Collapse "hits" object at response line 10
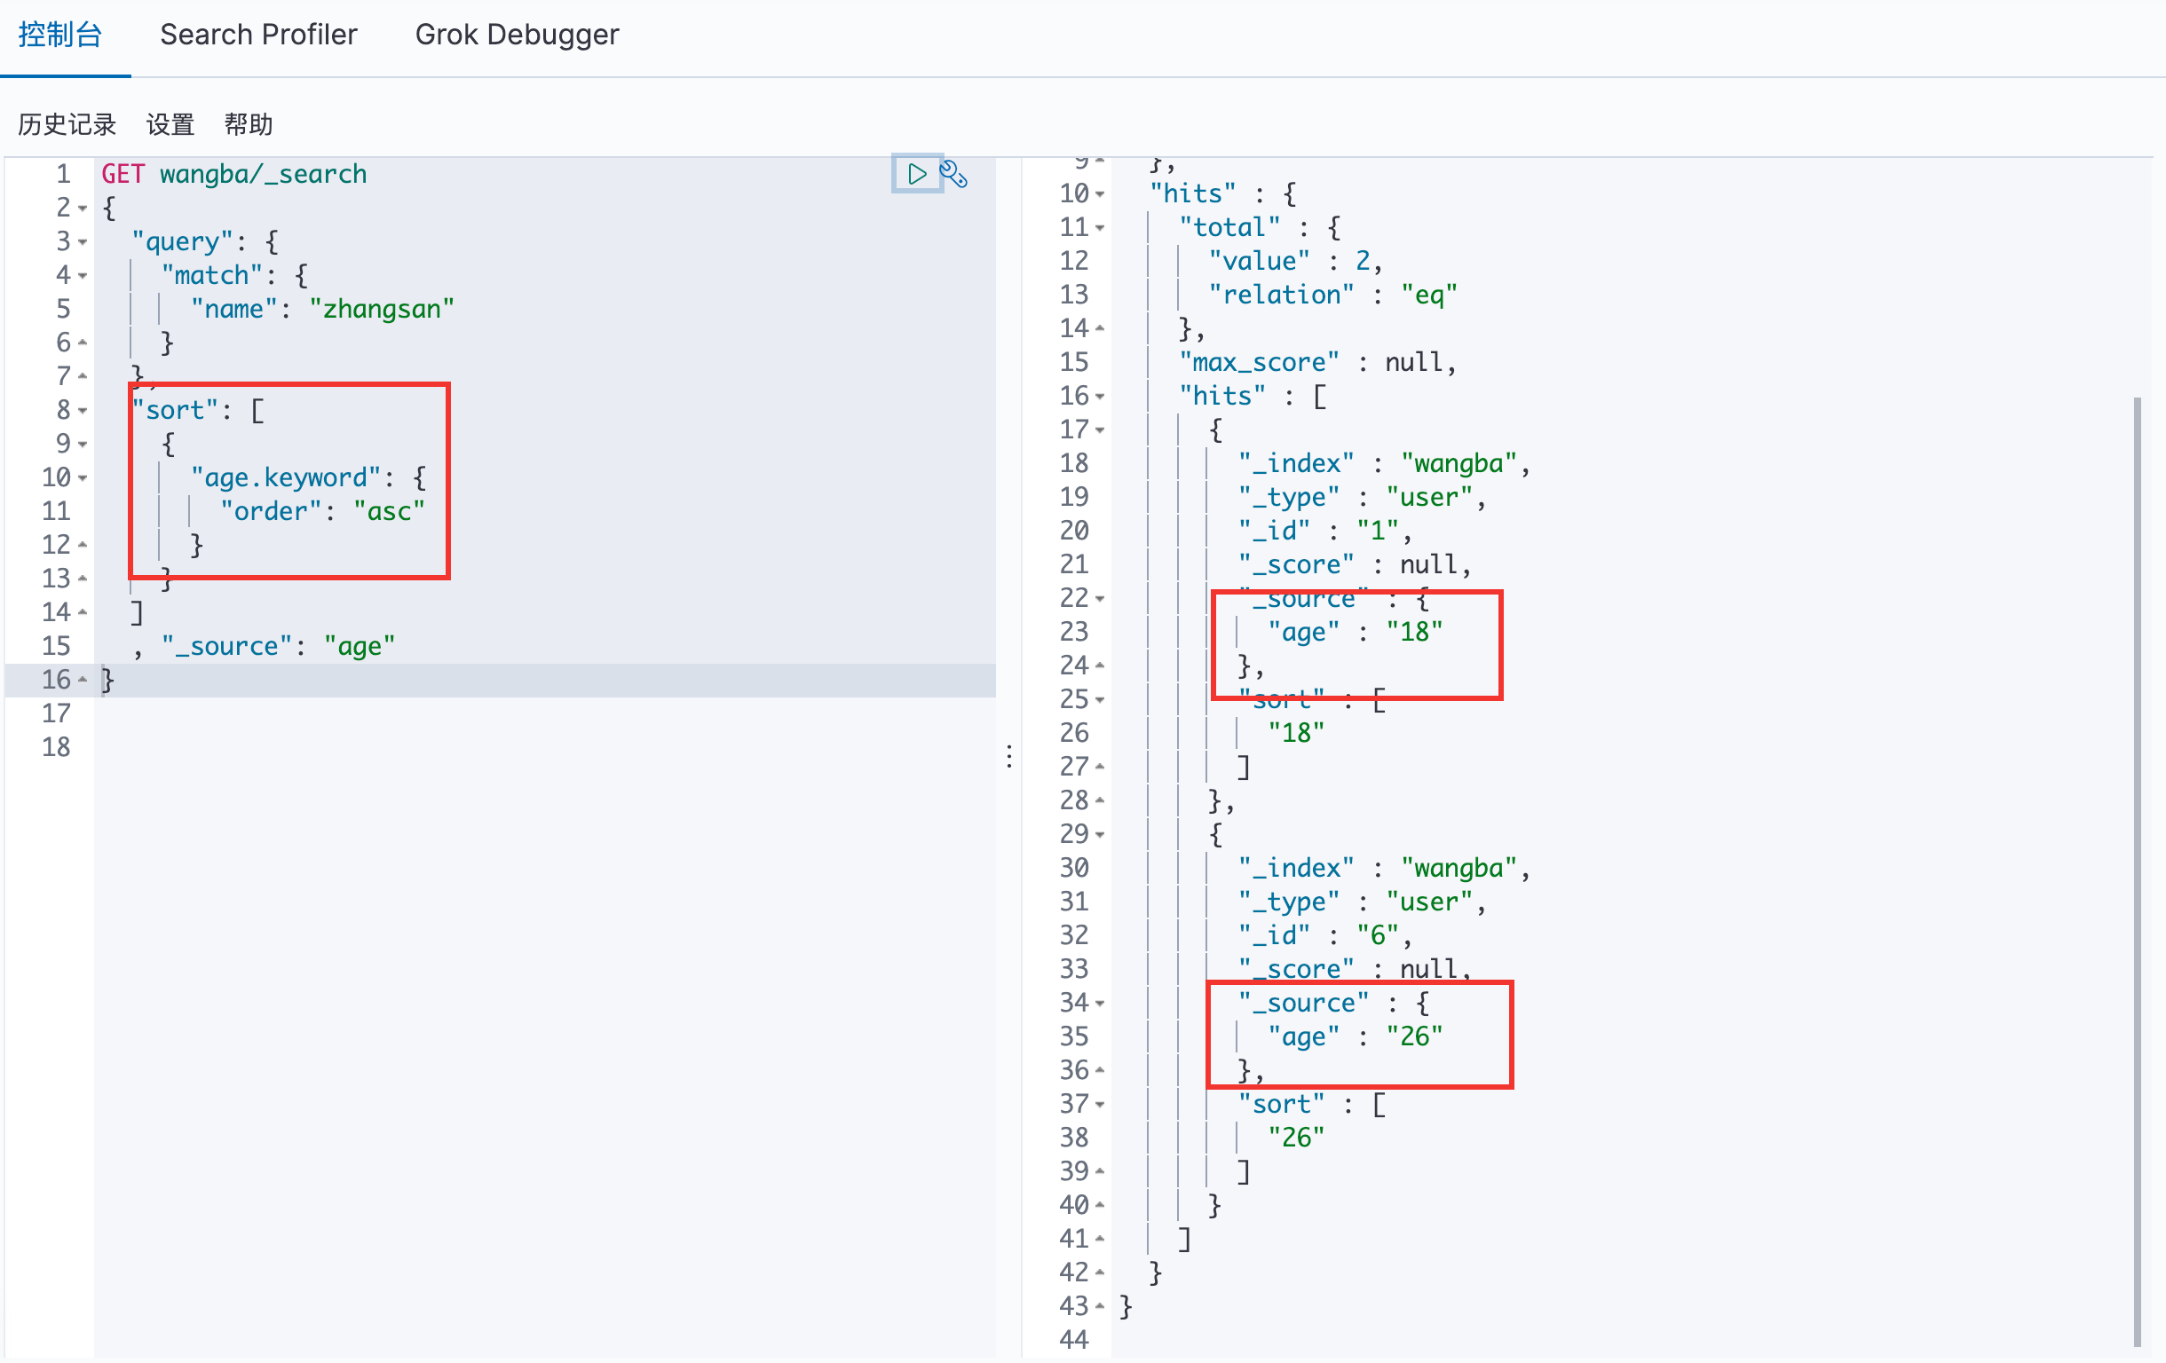The width and height of the screenshot is (2166, 1363). 1100,194
